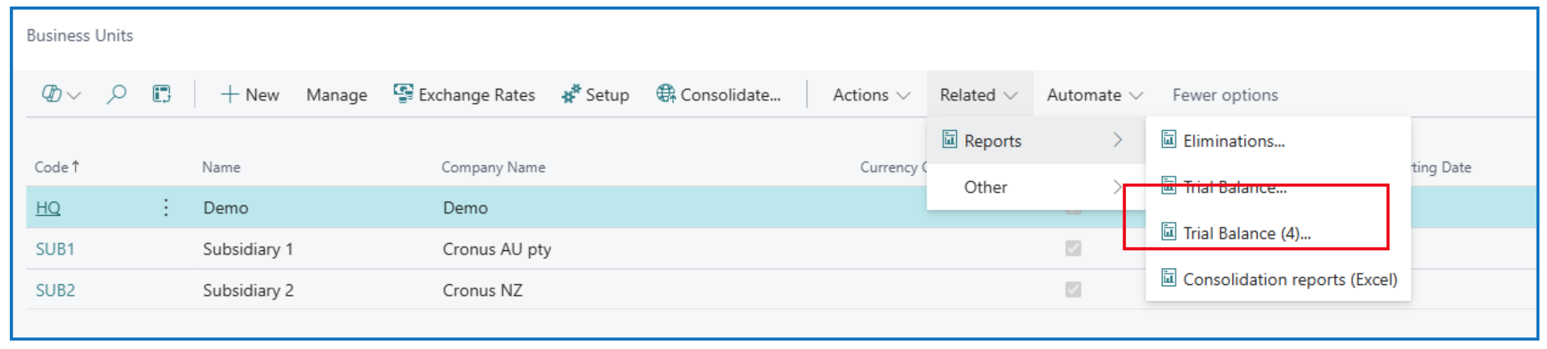
Task: Expand the Actions dropdown
Action: (x=871, y=95)
